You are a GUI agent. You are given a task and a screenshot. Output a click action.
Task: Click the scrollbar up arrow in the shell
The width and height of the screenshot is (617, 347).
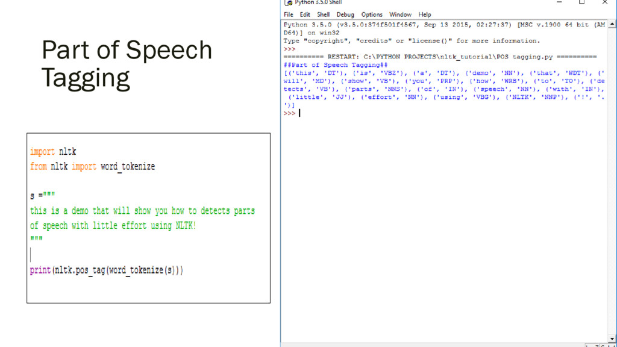tap(612, 24)
